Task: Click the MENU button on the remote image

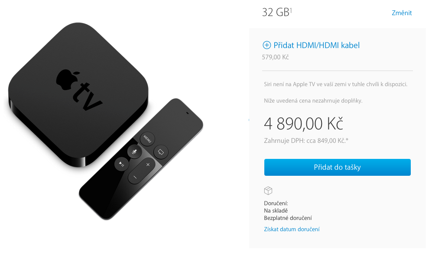Action: [147, 139]
